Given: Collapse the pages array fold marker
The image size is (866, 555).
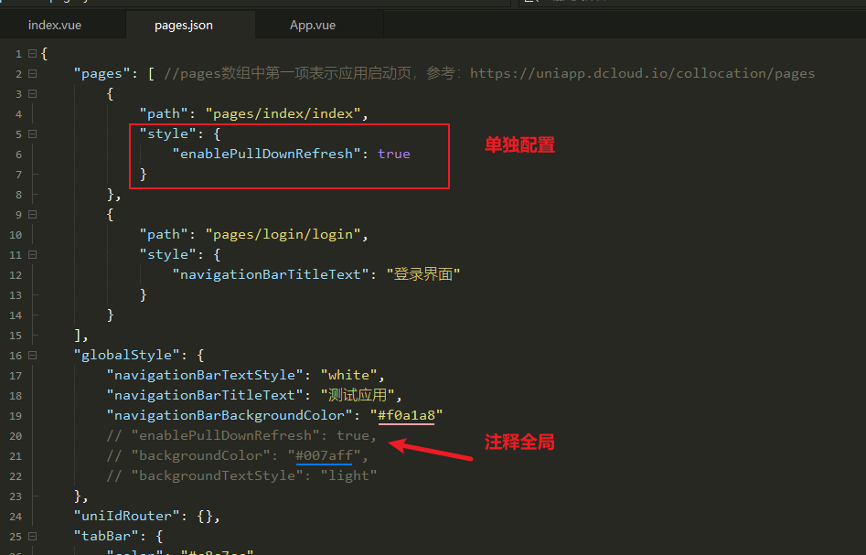Looking at the screenshot, I should [31, 73].
